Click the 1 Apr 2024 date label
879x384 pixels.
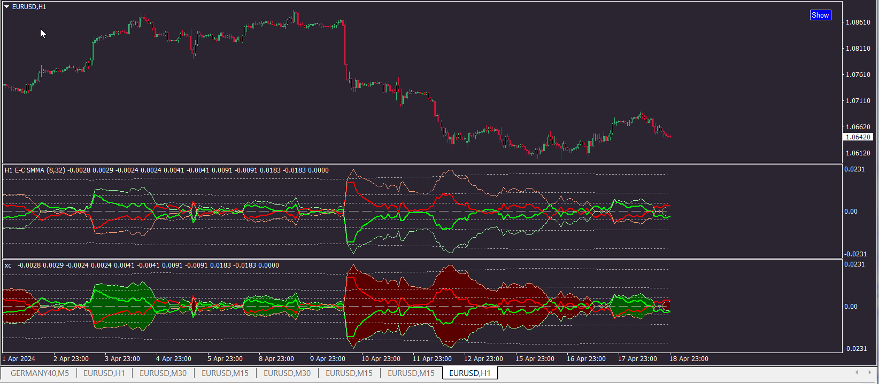click(19, 359)
